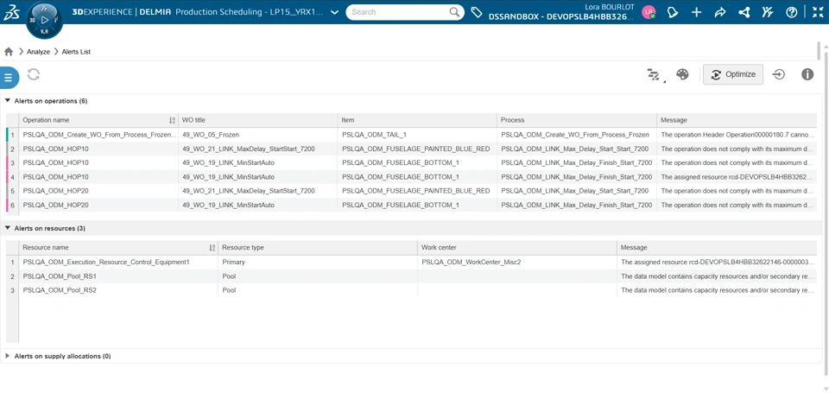
Task: Select the PSLQA_ODM_TAIL_1 item cell
Action: (417, 135)
